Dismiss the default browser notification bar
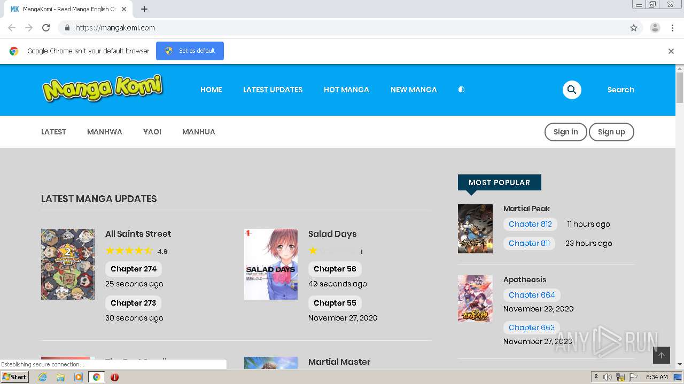 [671, 51]
